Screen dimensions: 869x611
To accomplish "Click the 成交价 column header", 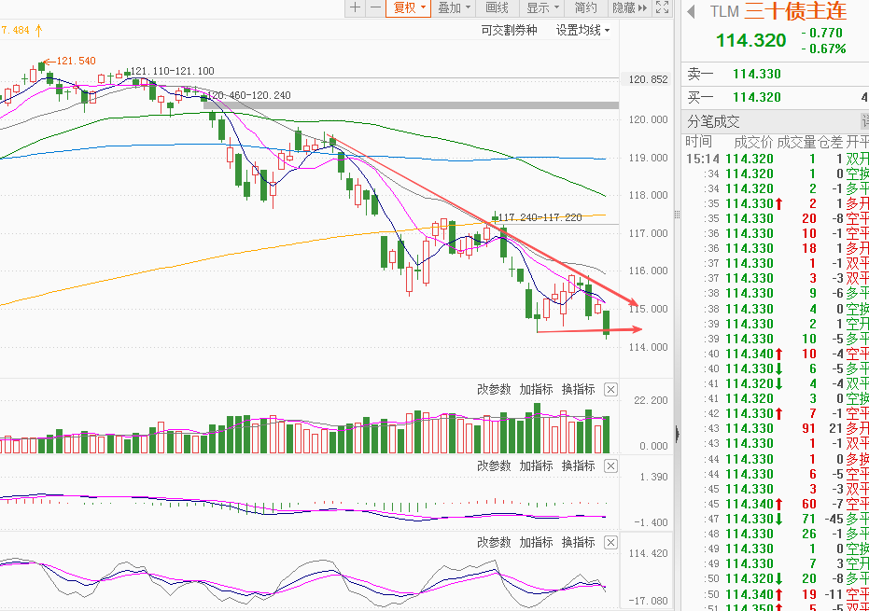I will coord(752,142).
